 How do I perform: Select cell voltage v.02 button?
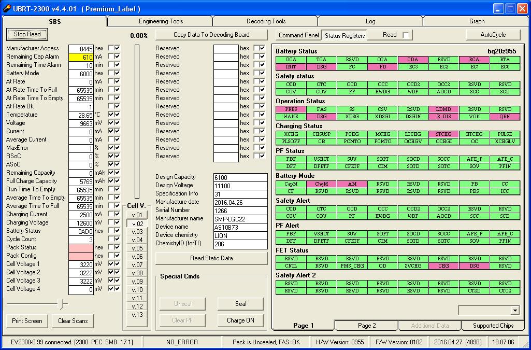[137, 223]
